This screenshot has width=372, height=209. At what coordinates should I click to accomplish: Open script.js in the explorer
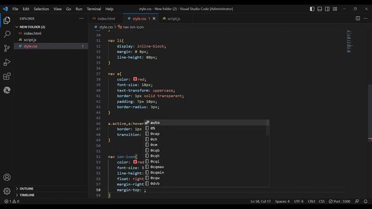tap(30, 40)
